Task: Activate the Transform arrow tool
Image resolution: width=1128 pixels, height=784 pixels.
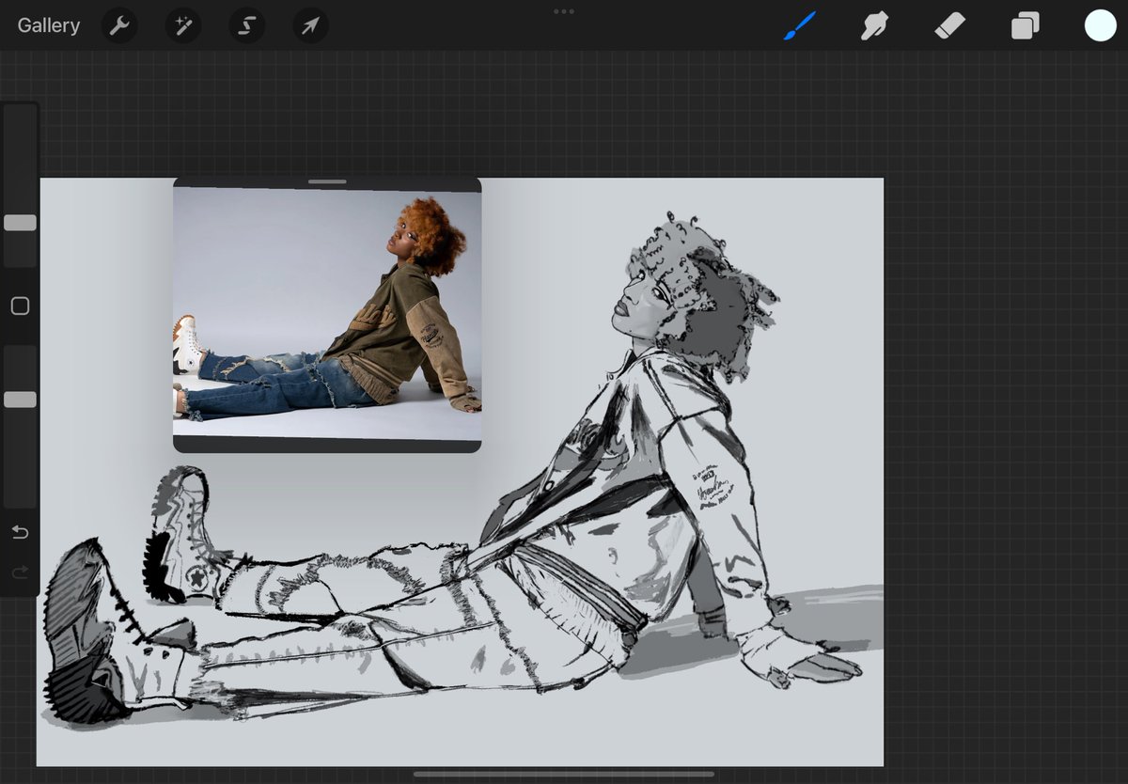Action: 310,25
